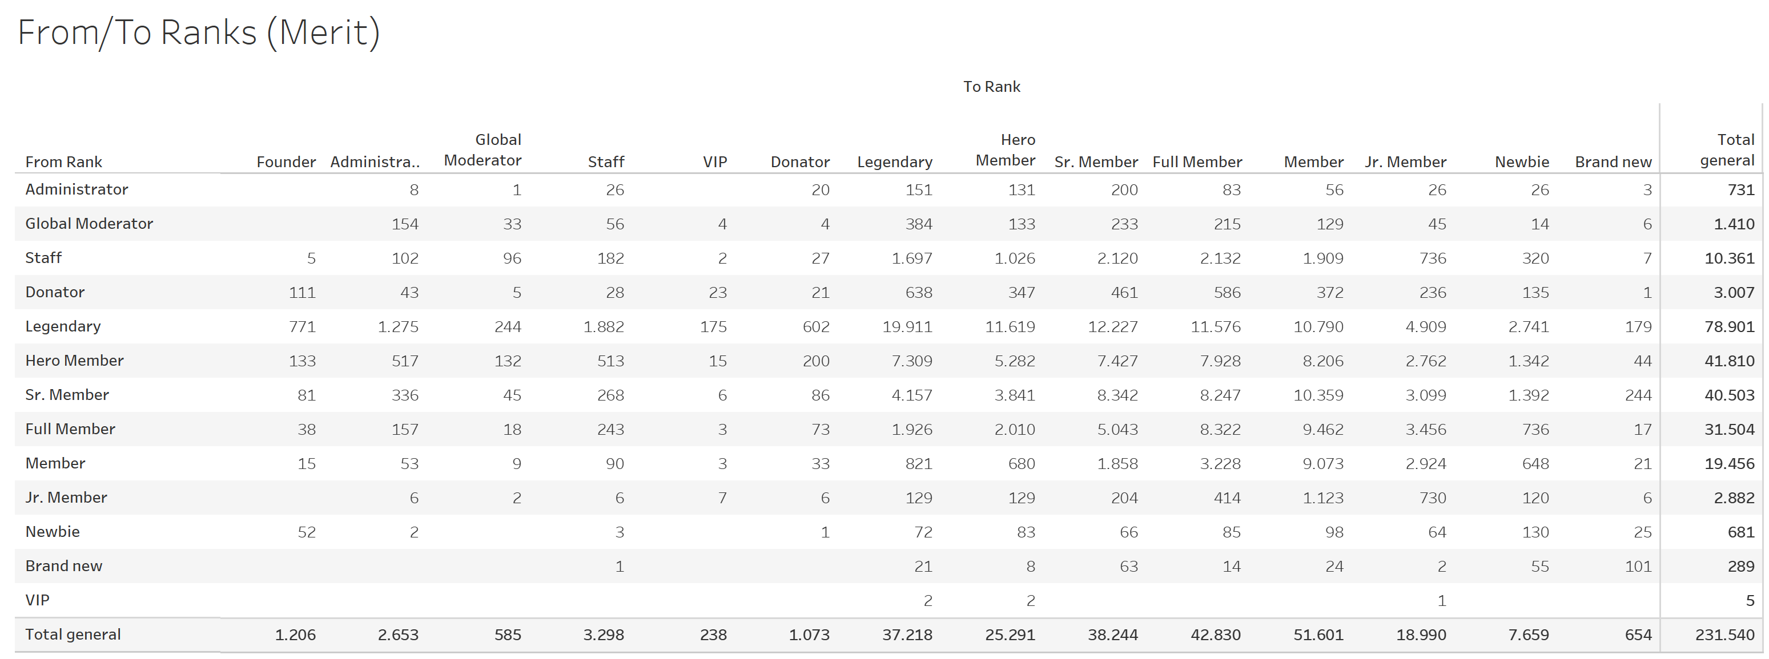The height and width of the screenshot is (659, 1769).
Task: Click the Member column total 51.601
Action: (x=1318, y=635)
